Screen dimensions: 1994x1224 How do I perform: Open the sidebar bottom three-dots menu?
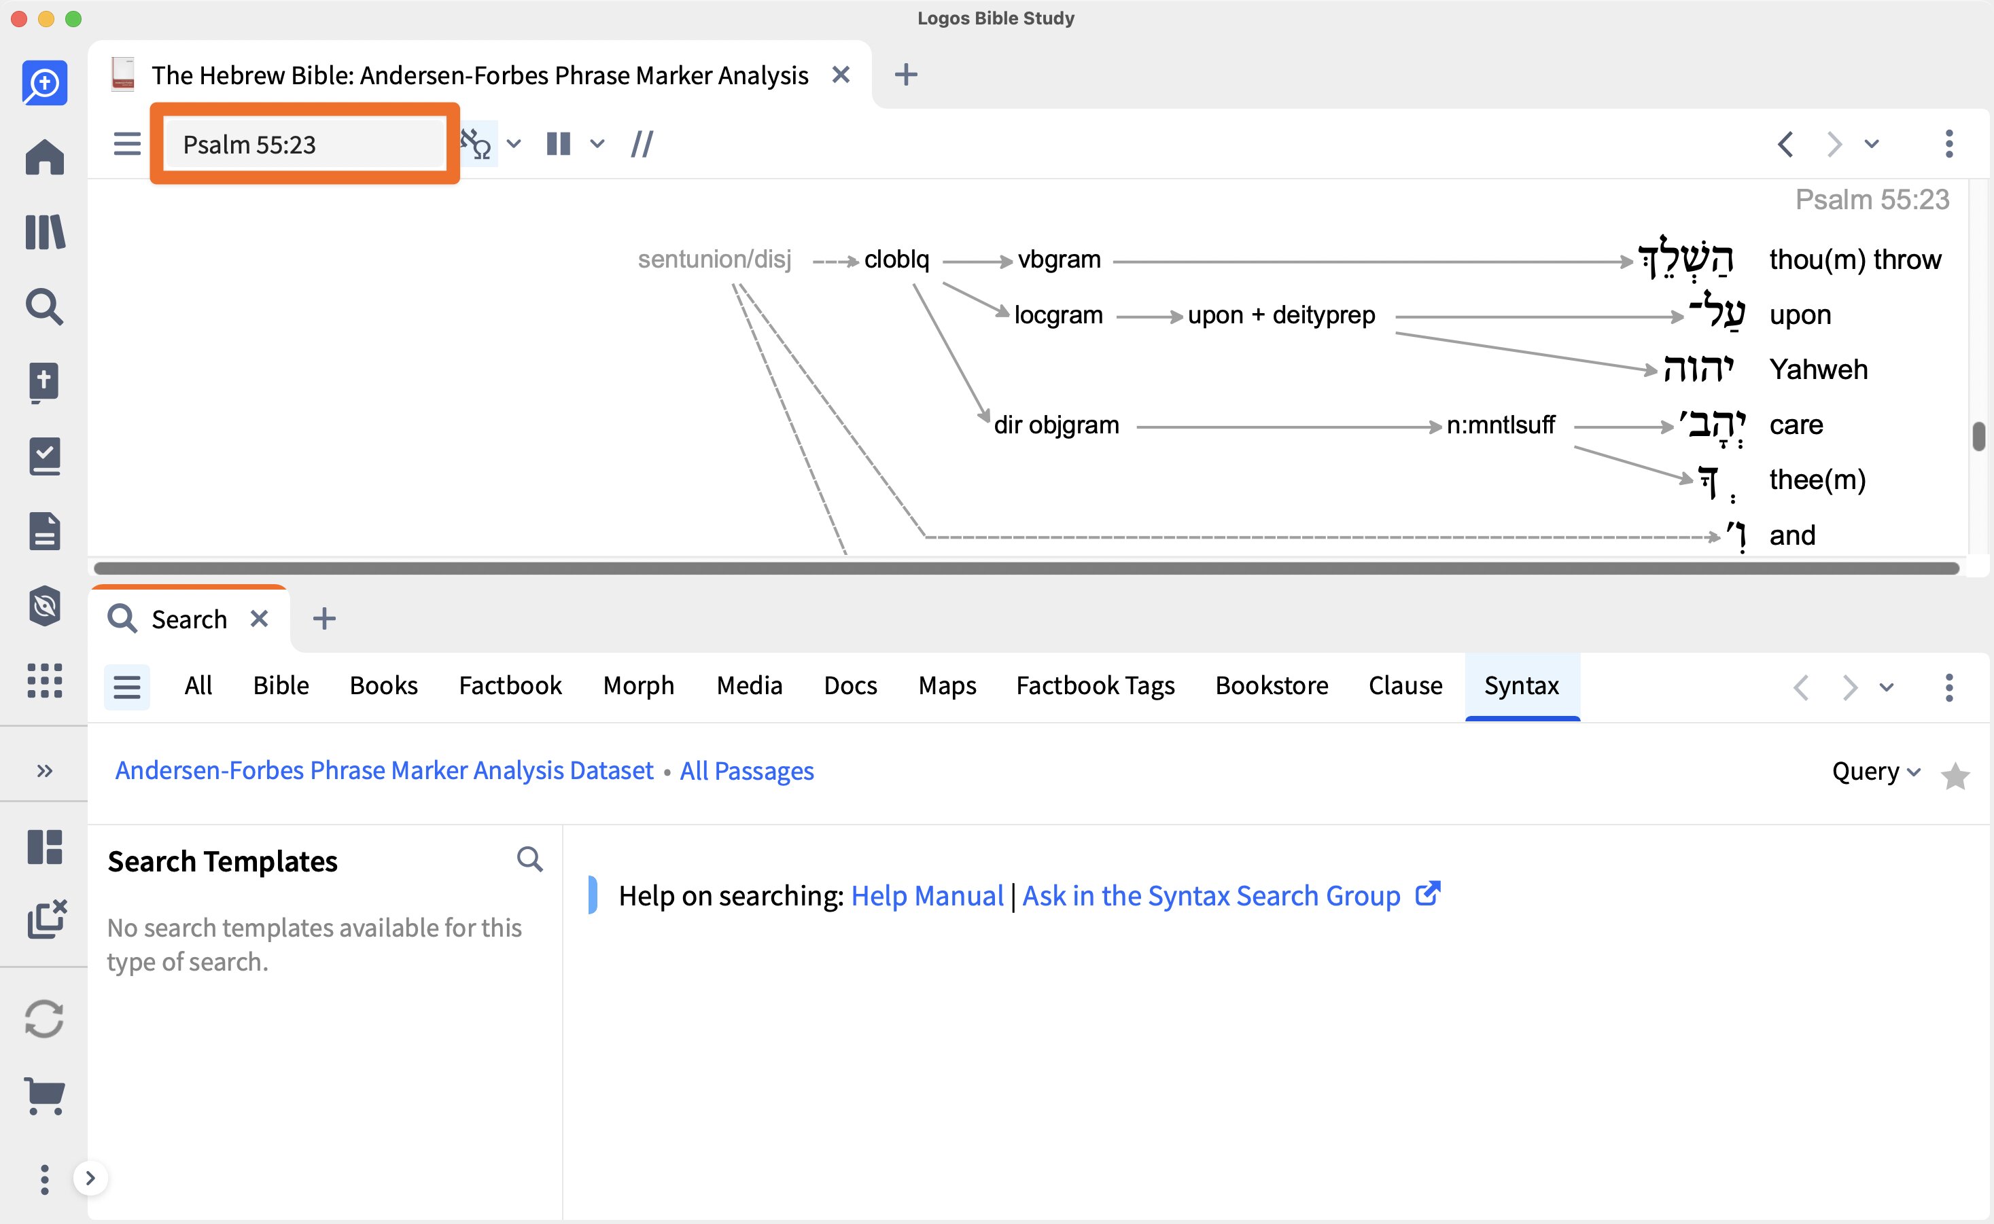45,1179
